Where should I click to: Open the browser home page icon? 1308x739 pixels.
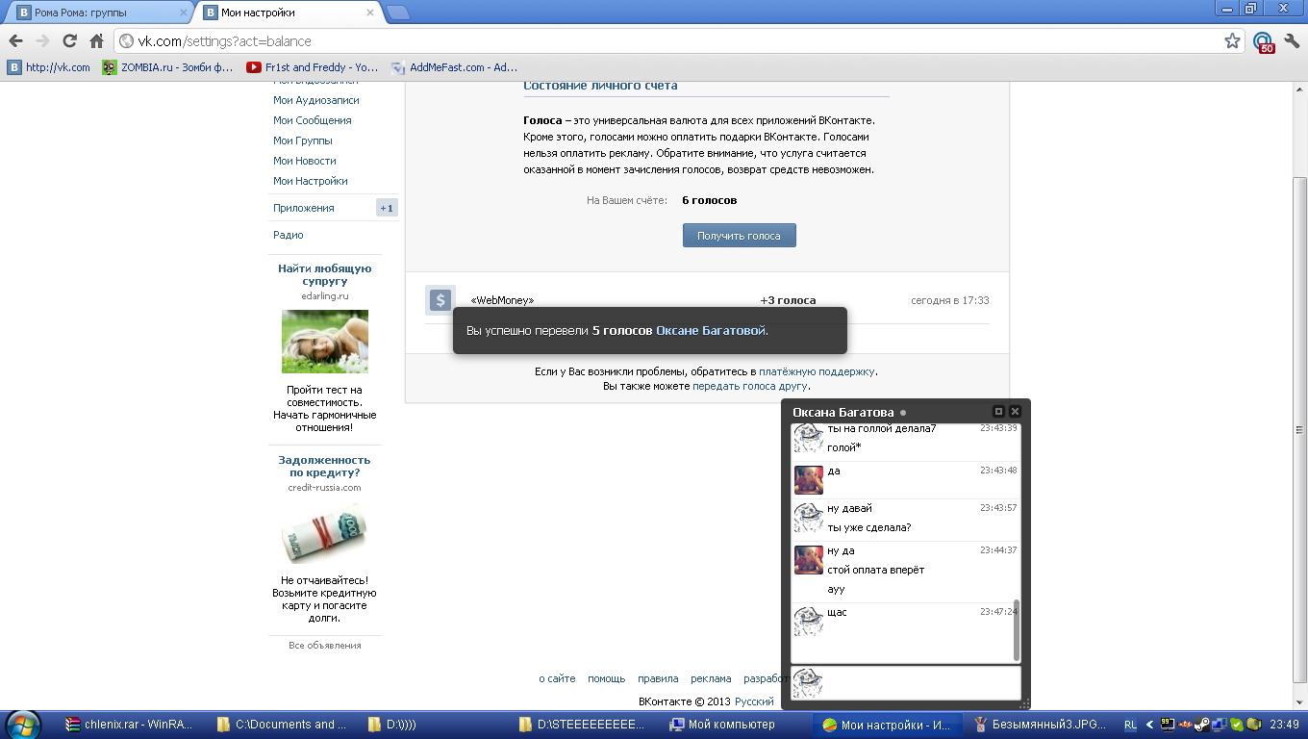click(x=96, y=40)
